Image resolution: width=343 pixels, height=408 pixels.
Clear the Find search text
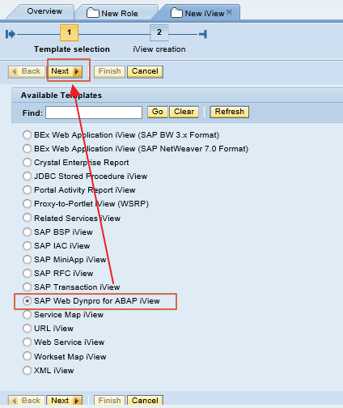coord(184,112)
